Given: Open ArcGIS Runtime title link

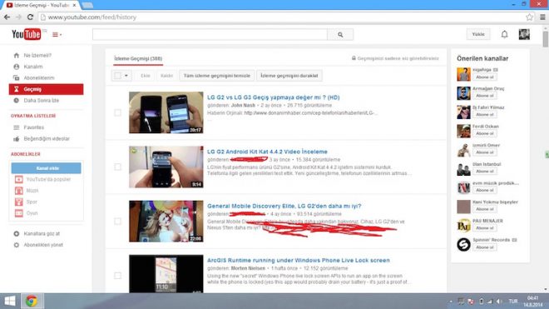Looking at the screenshot, I should [299, 261].
